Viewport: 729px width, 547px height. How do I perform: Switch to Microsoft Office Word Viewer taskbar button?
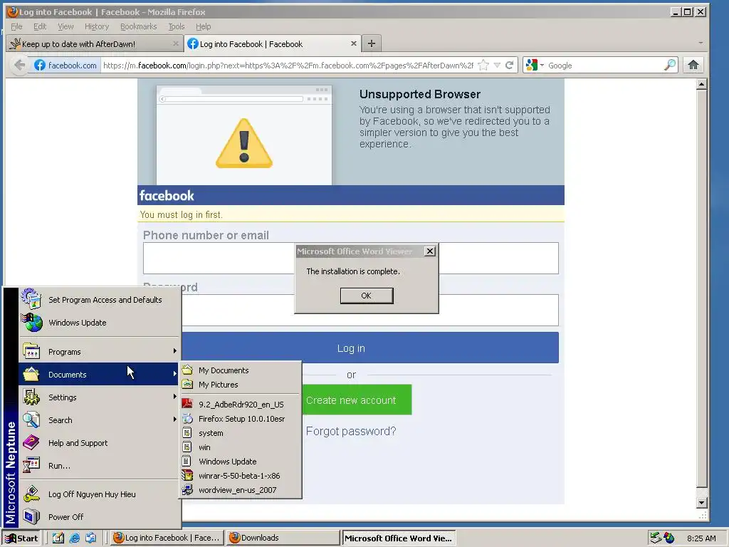399,538
